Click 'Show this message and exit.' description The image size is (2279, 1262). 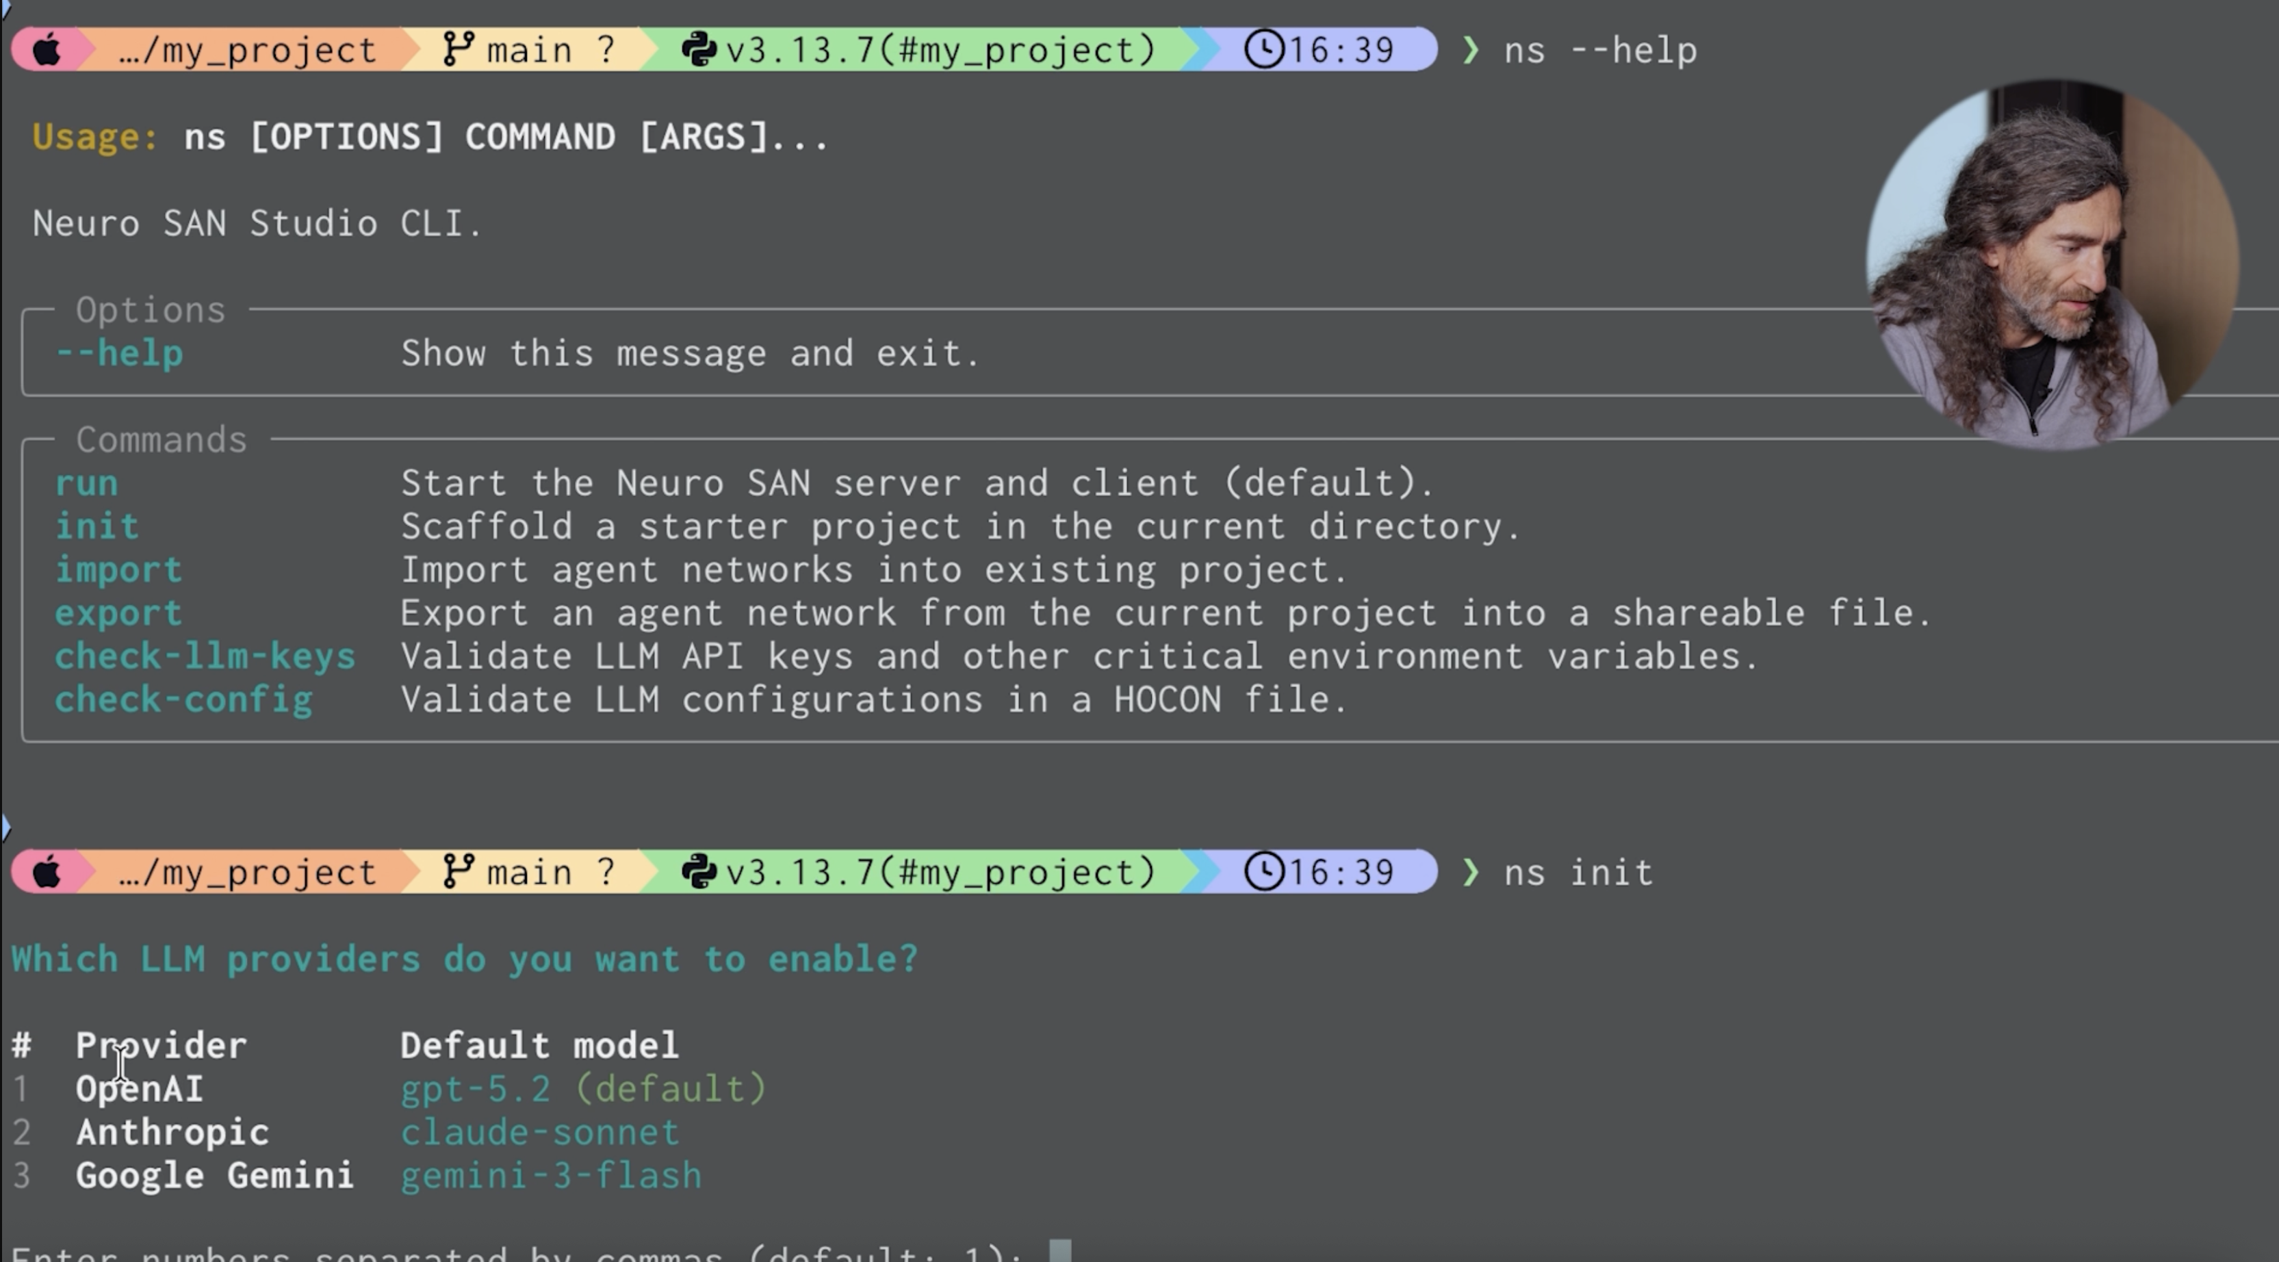point(691,354)
